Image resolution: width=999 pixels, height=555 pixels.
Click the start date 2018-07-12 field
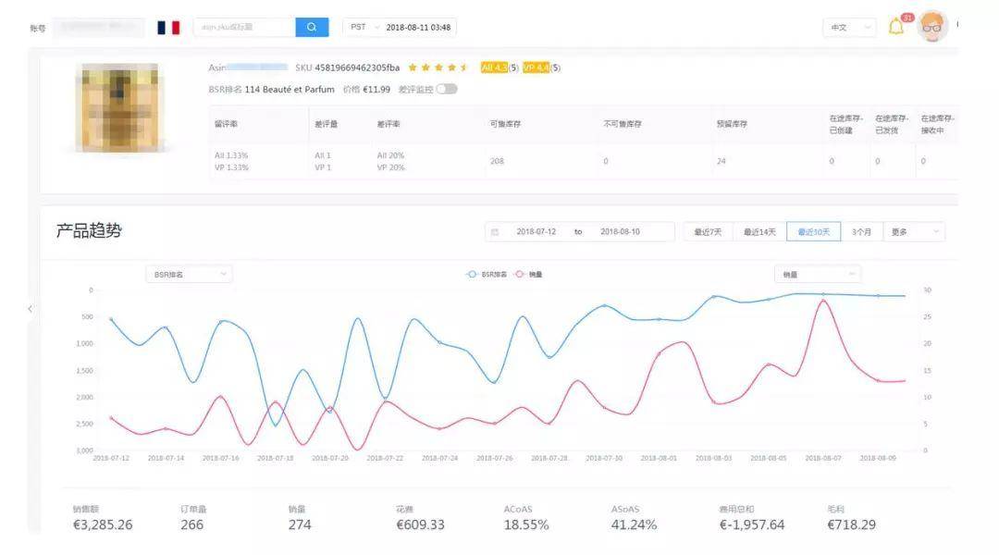536,232
